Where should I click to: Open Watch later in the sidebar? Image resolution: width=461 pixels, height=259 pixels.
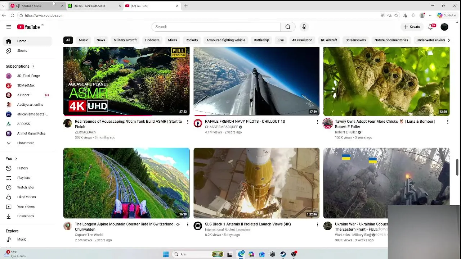click(x=28, y=187)
